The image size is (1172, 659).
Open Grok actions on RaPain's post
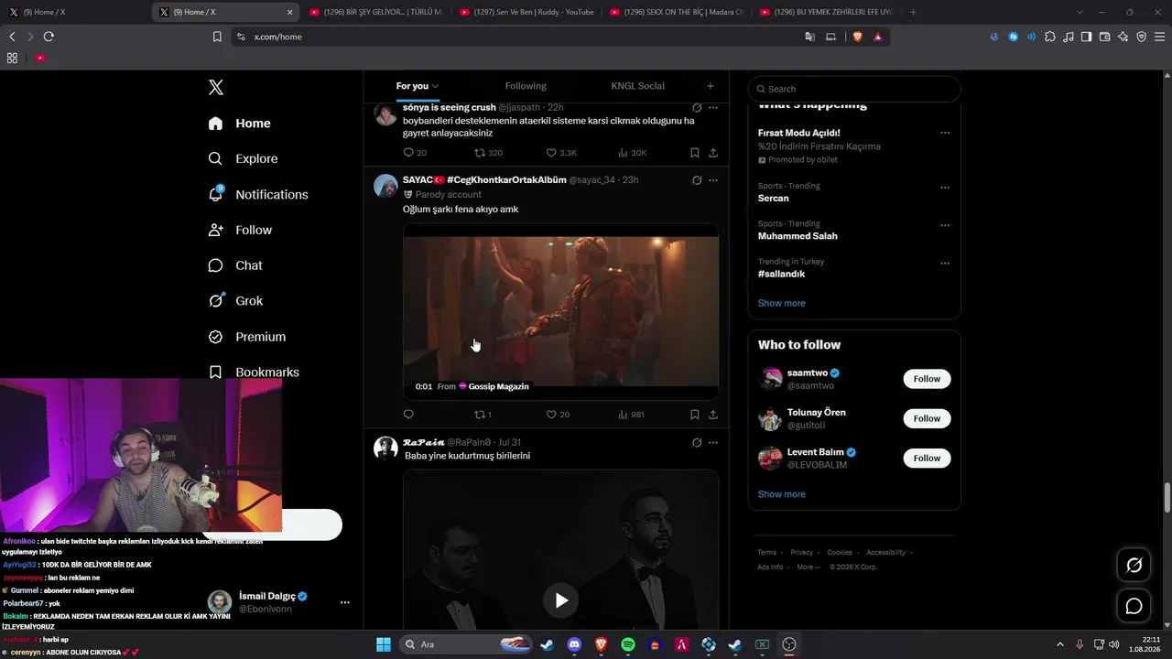(x=697, y=443)
